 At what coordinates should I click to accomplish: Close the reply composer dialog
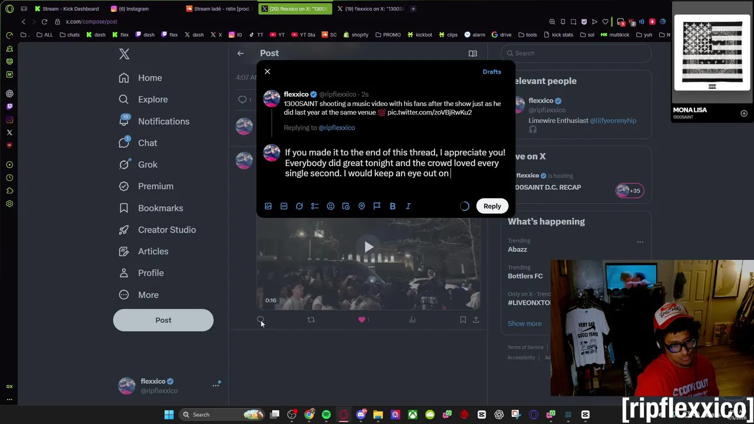tap(267, 71)
